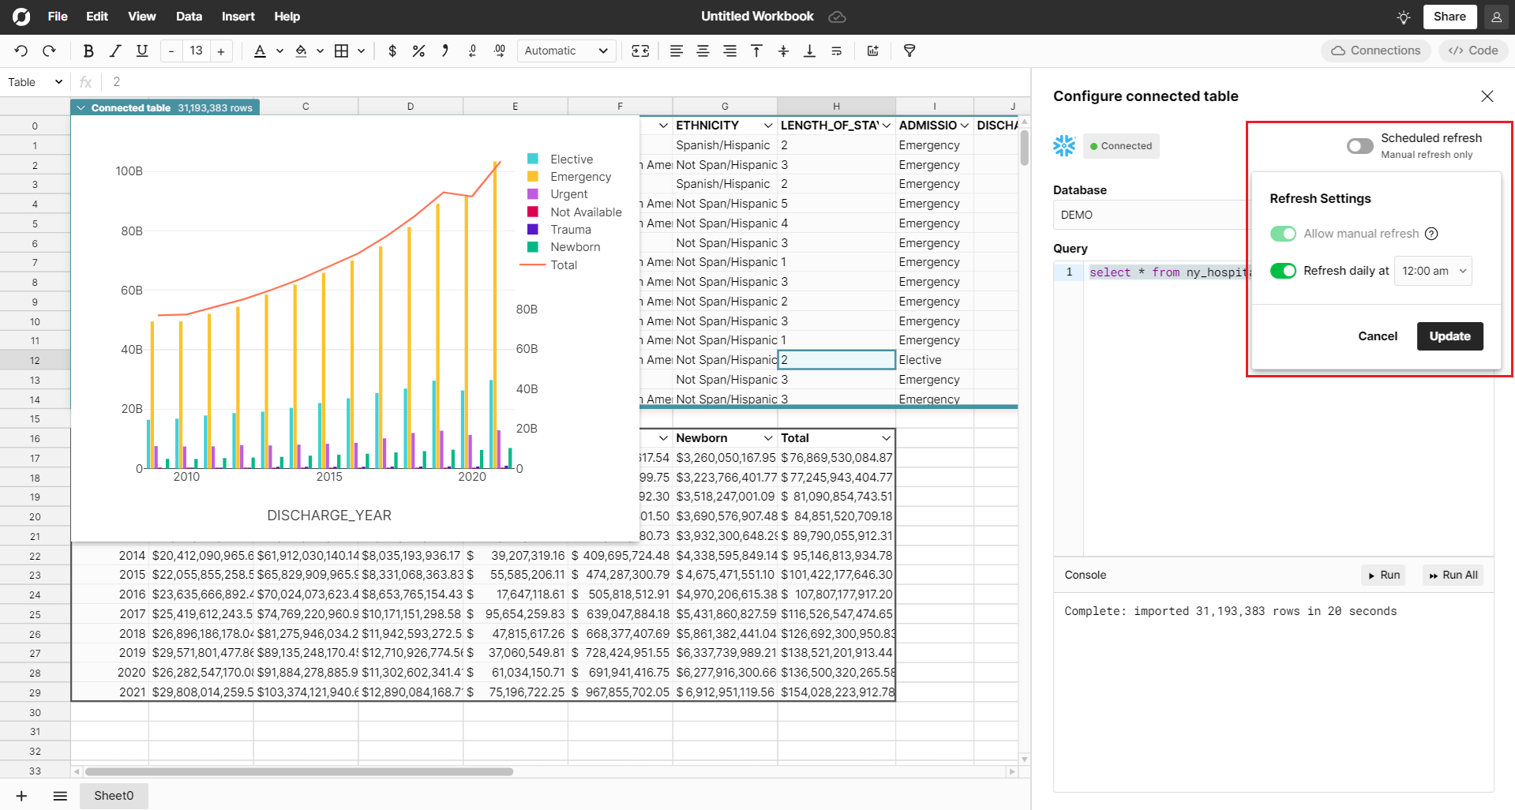Click the Undo icon

(21, 51)
